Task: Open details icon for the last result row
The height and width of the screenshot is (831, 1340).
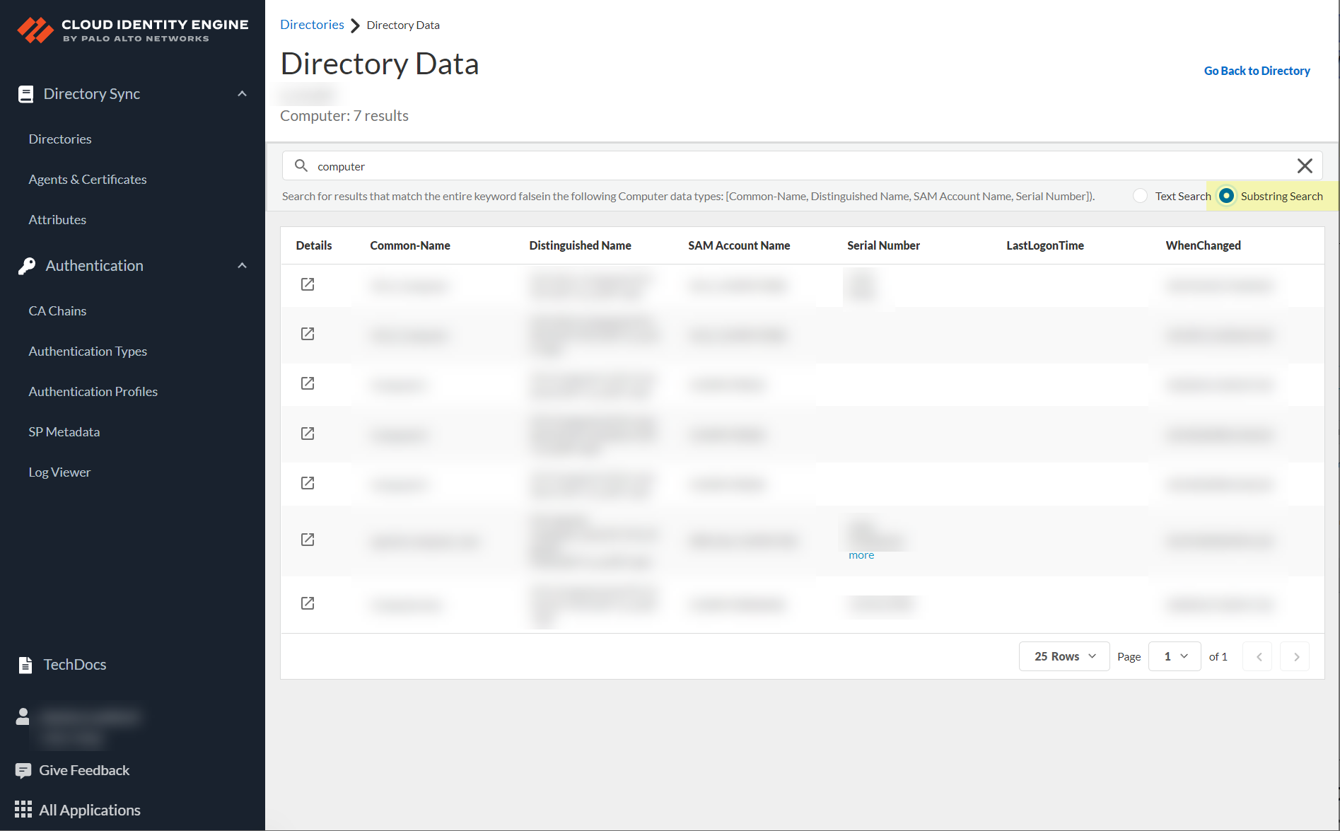Action: tap(308, 603)
